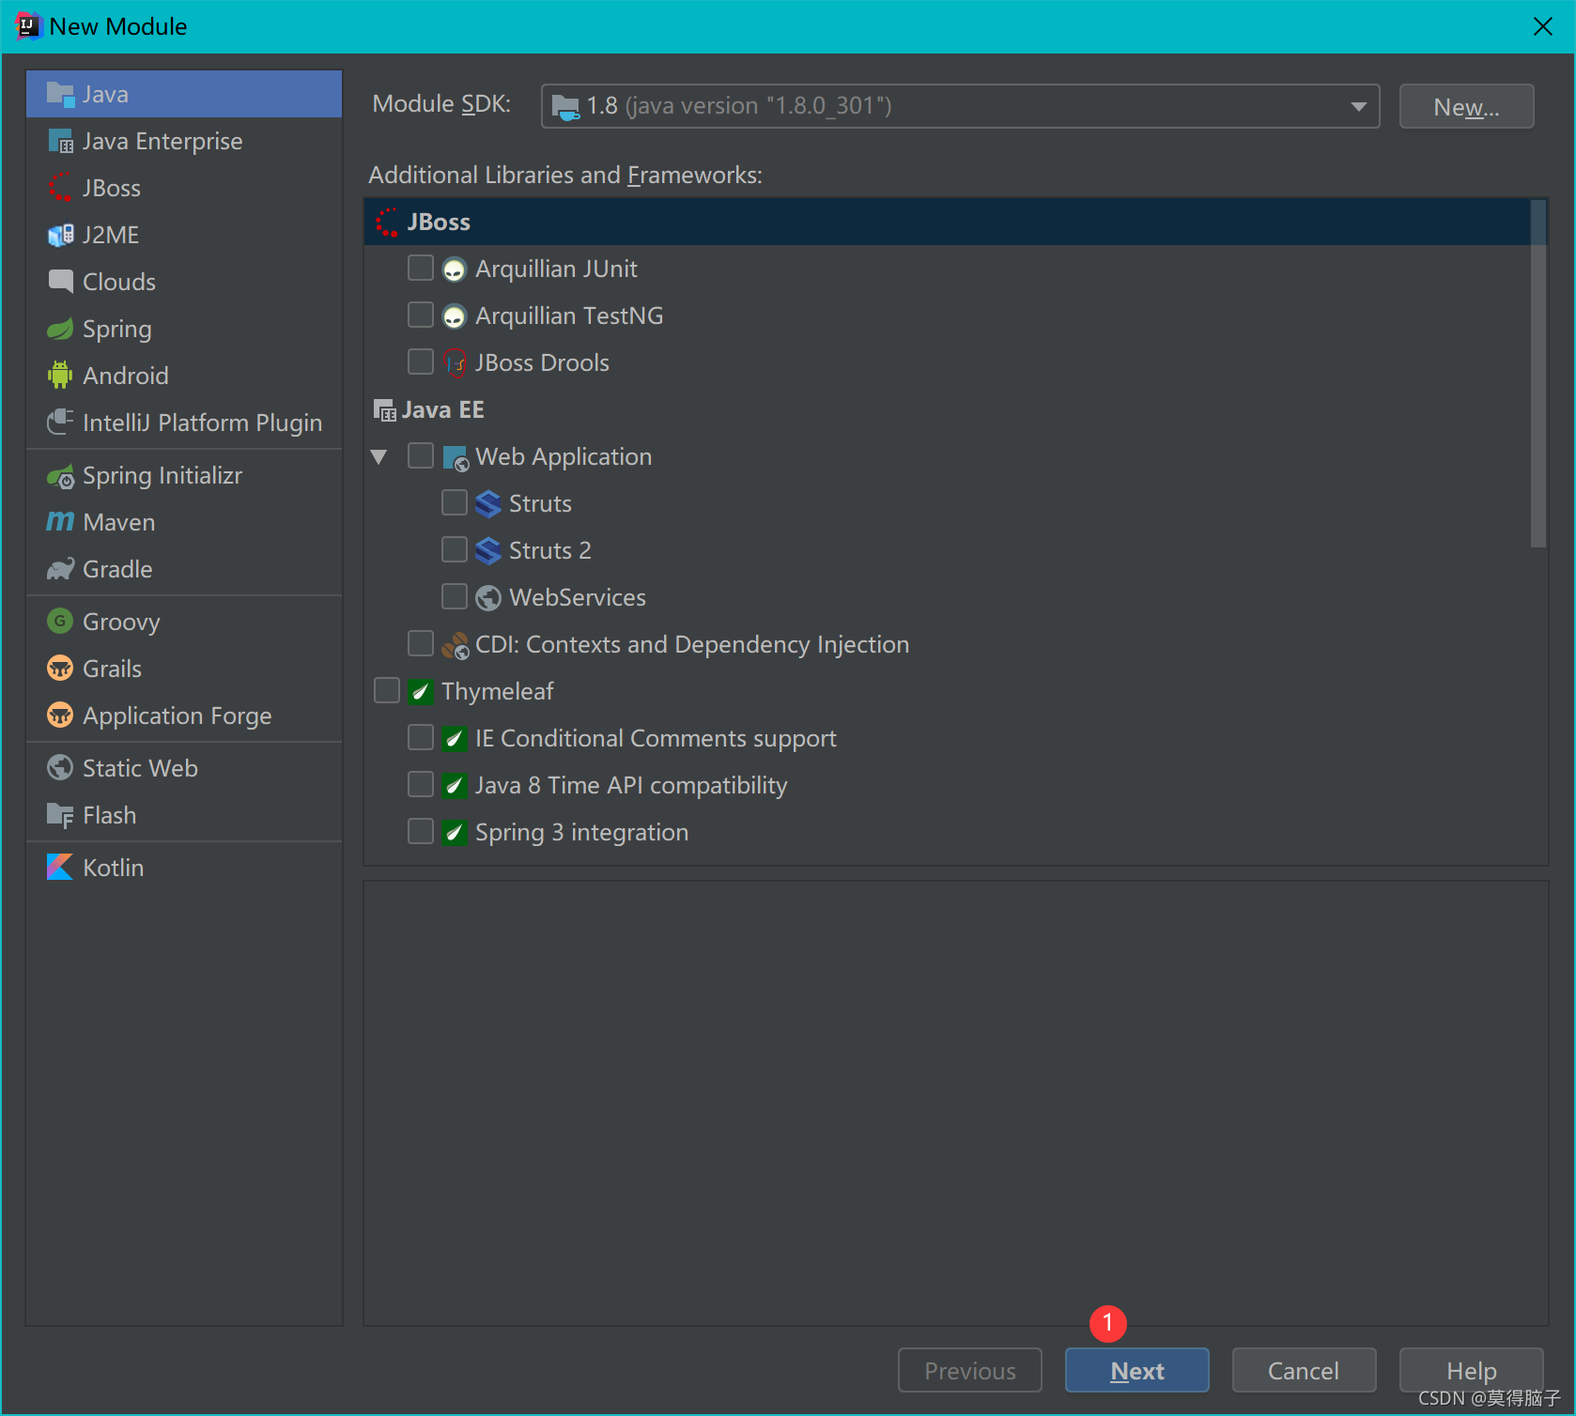Enable the Arquillian JUnit checkbox

pos(421,269)
